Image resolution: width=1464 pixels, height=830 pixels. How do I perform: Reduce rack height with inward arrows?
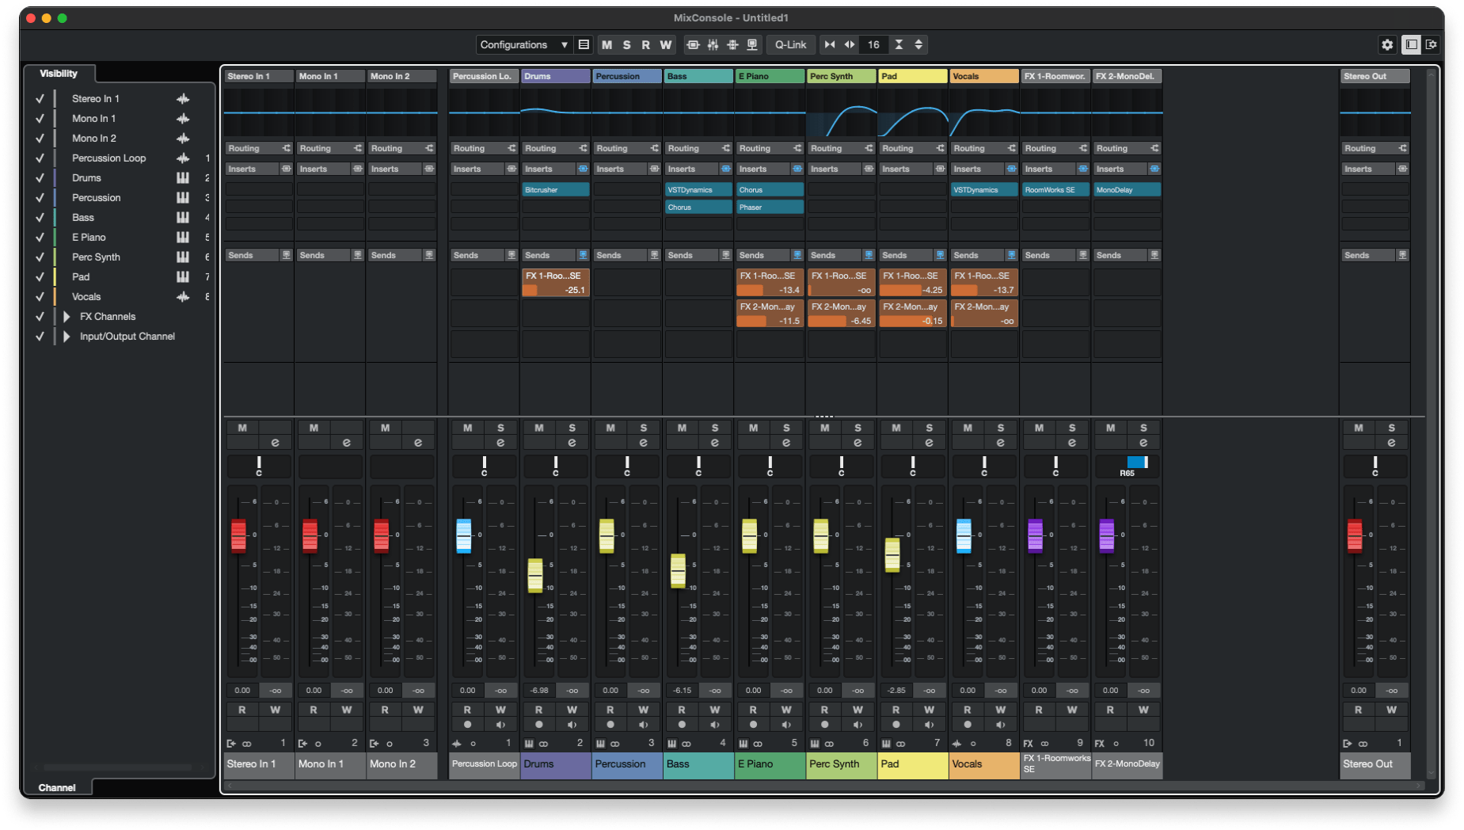click(899, 45)
